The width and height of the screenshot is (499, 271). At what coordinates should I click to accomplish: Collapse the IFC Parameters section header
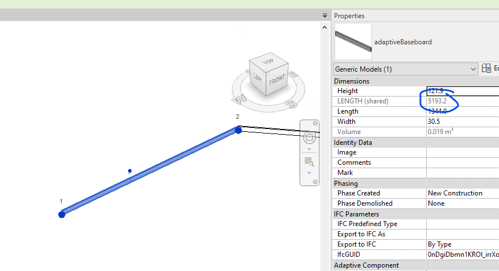coord(416,214)
